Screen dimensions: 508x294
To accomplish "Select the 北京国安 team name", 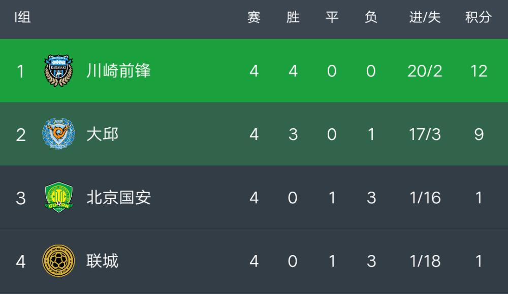I will pyautogui.click(x=118, y=197).
